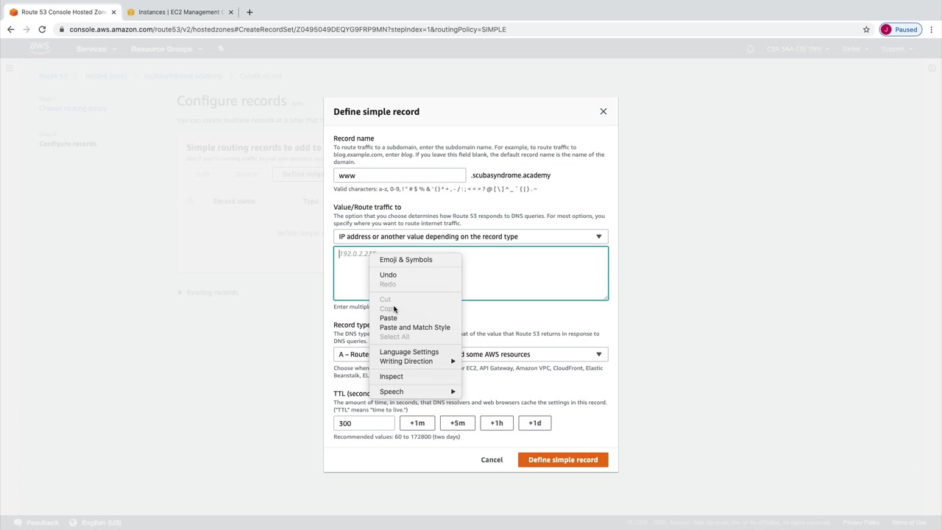Open a new browser tab
Viewport: 942px width, 530px height.
click(x=249, y=12)
